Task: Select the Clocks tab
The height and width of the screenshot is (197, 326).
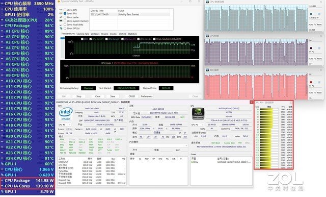Action: click(x=113, y=34)
